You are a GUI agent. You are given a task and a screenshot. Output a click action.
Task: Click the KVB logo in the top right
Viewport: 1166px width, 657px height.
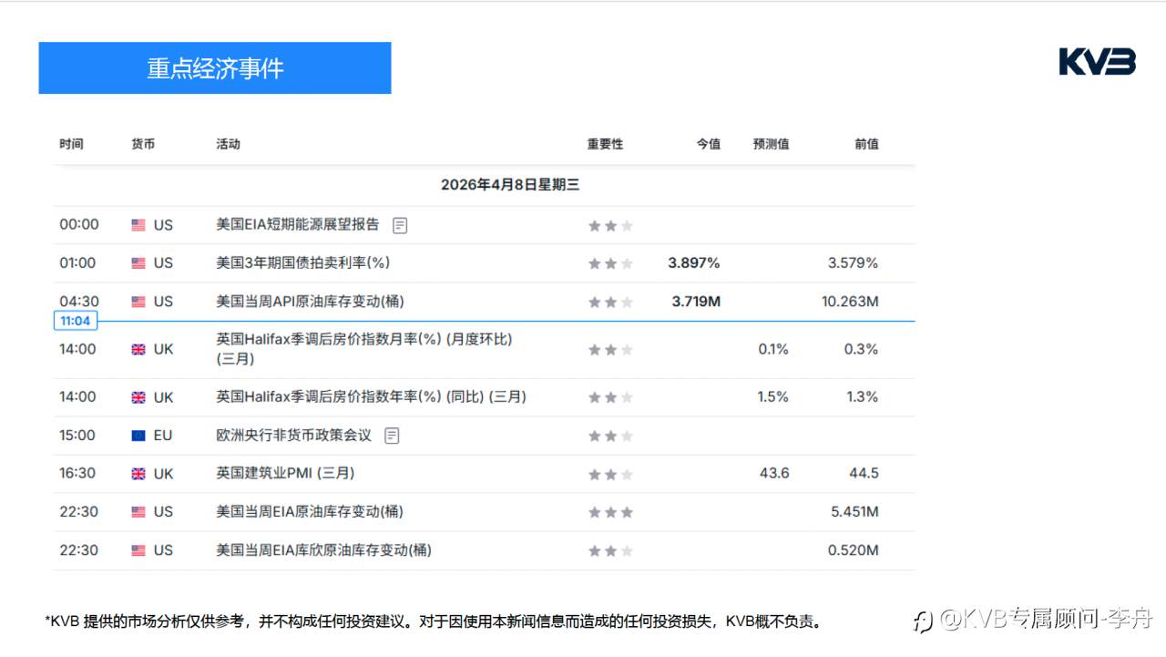pyautogui.click(x=1096, y=62)
